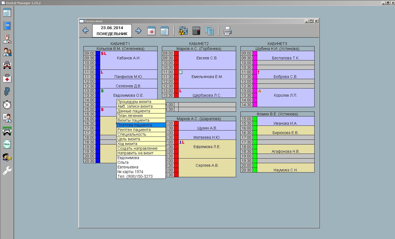Click the calculator icon in schedule toolbar
Image resolution: width=395 pixels, height=239 pixels.
coord(196,31)
